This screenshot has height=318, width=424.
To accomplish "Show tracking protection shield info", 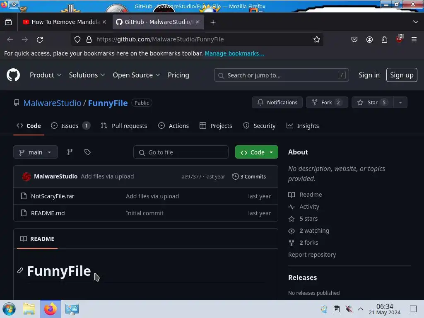I will coord(77,39).
